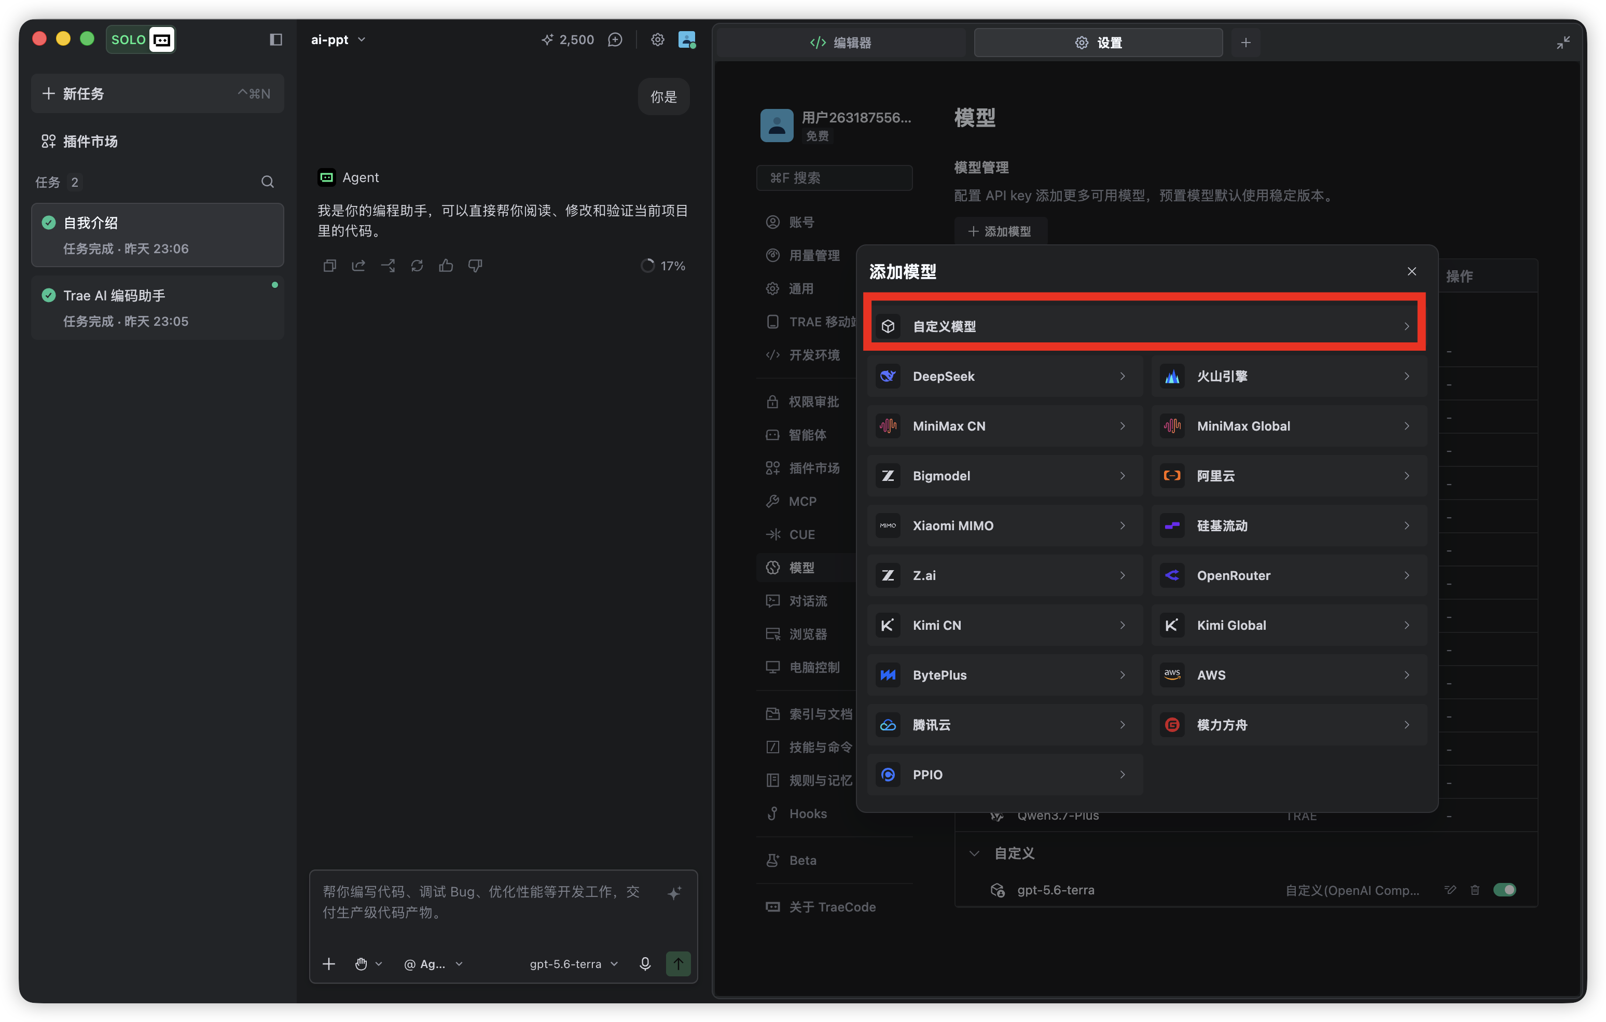
Task: Click the 2,500 credits sparkle icon
Action: coord(547,39)
